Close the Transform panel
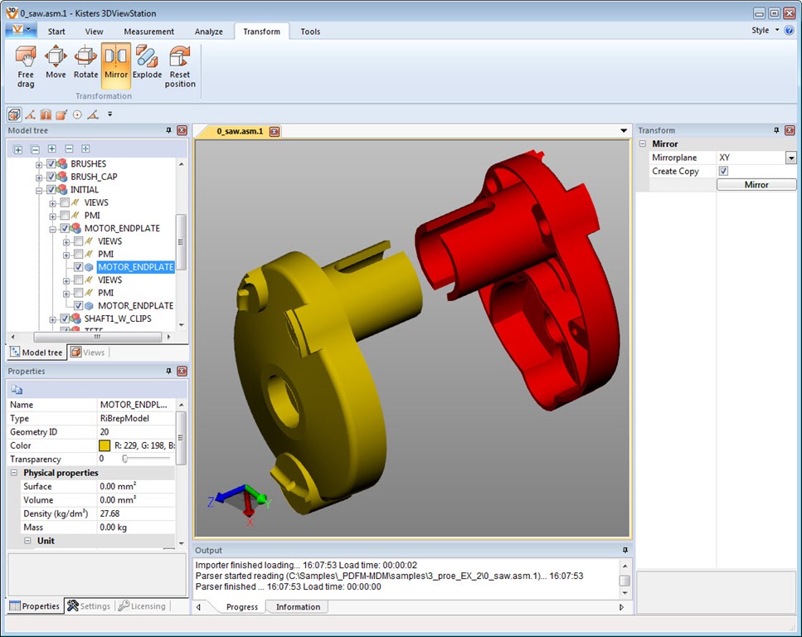Screen dimensions: 802x637 point(790,130)
